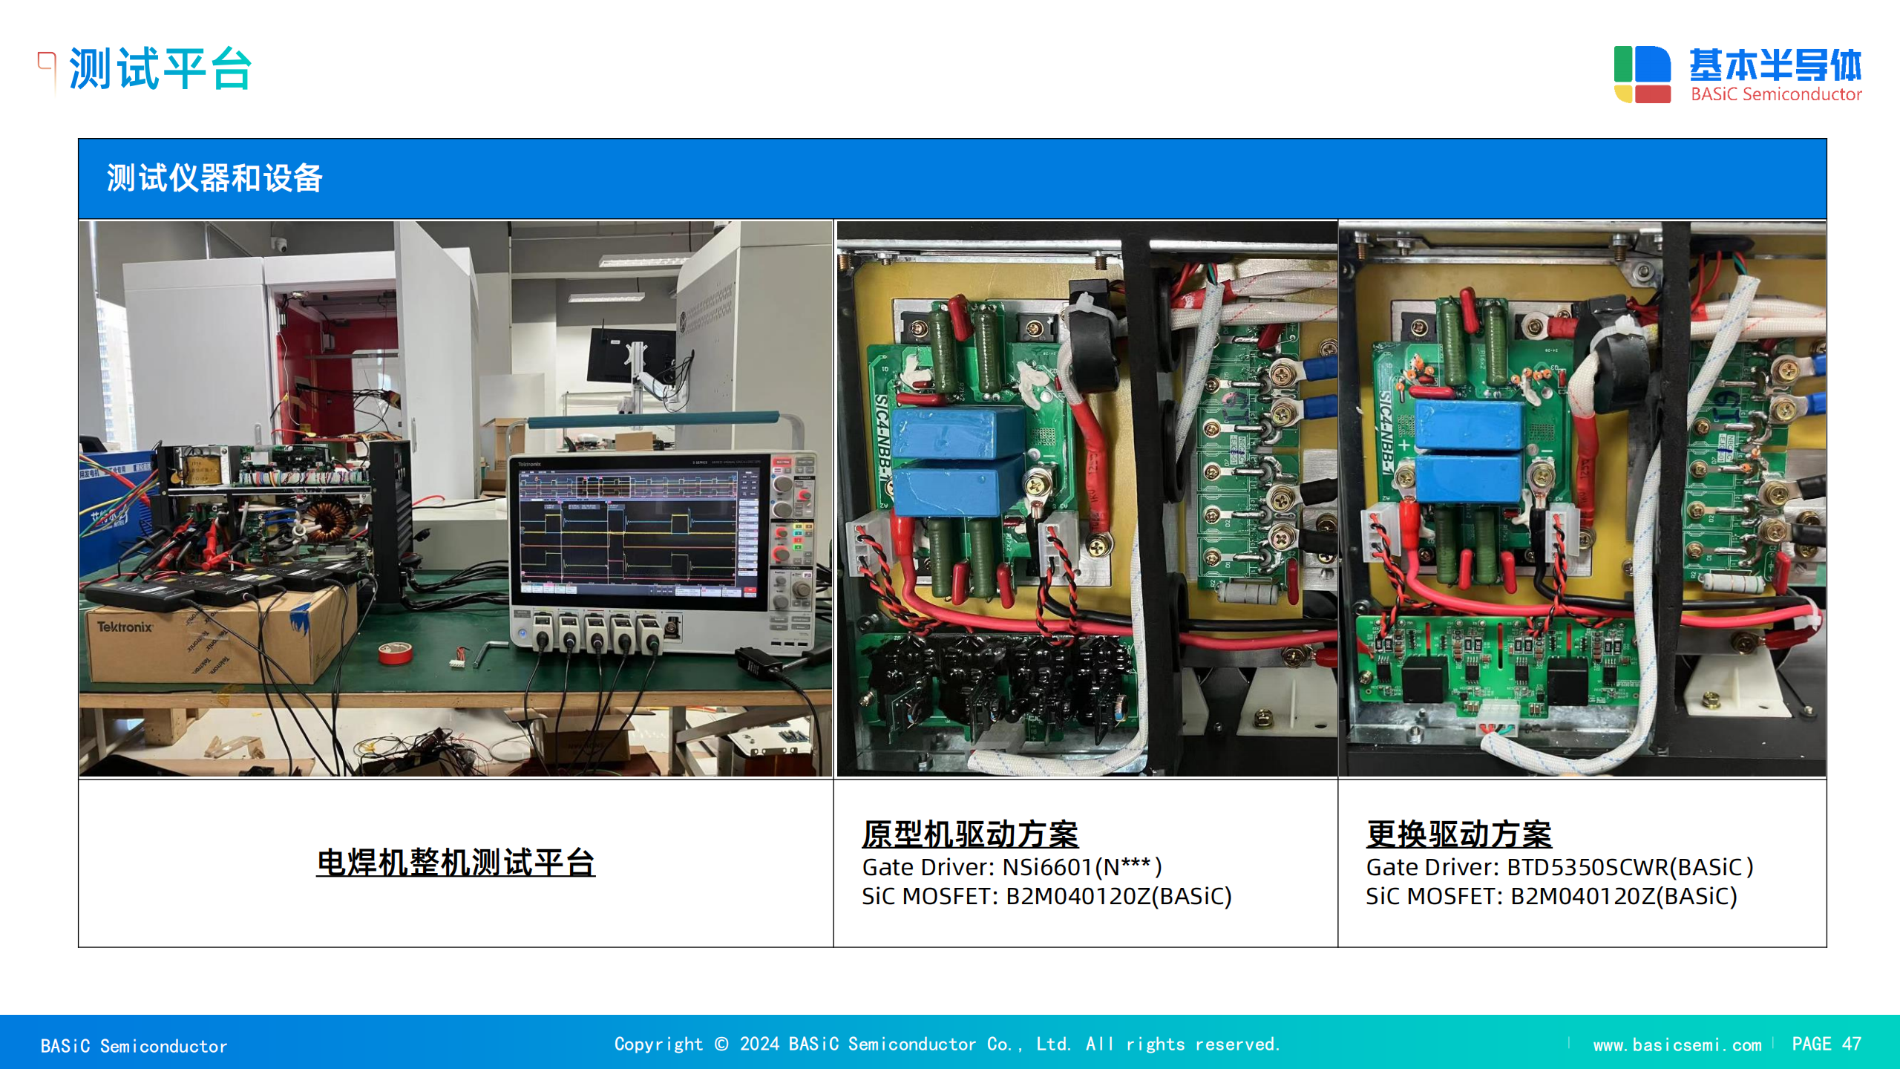
Task: Click the 原型机驱动方案 heading
Action: 969,834
